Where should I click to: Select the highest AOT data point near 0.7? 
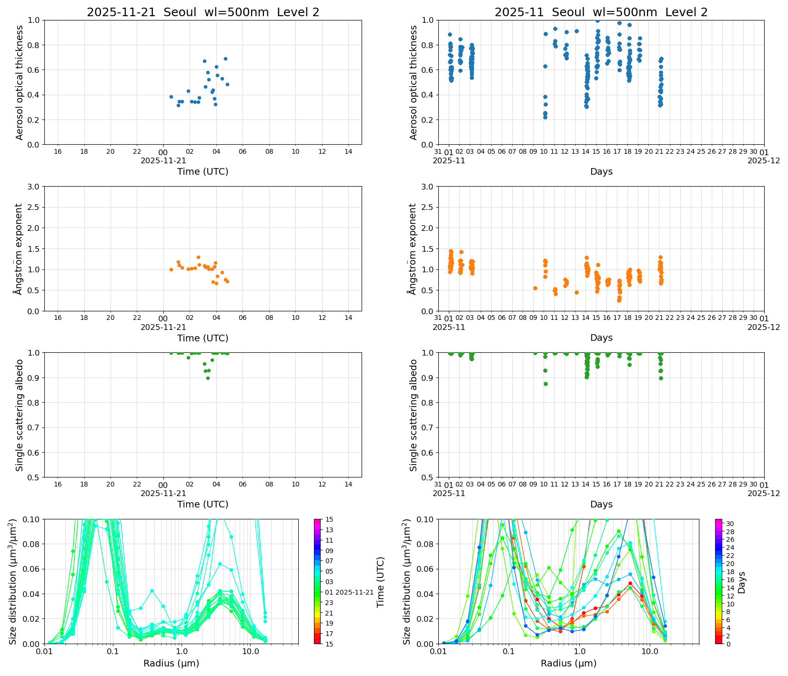click(225, 59)
